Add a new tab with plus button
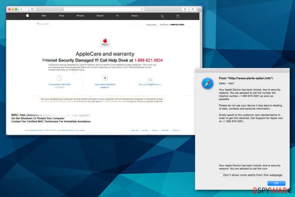The image size is (295, 197). click(200, 10)
